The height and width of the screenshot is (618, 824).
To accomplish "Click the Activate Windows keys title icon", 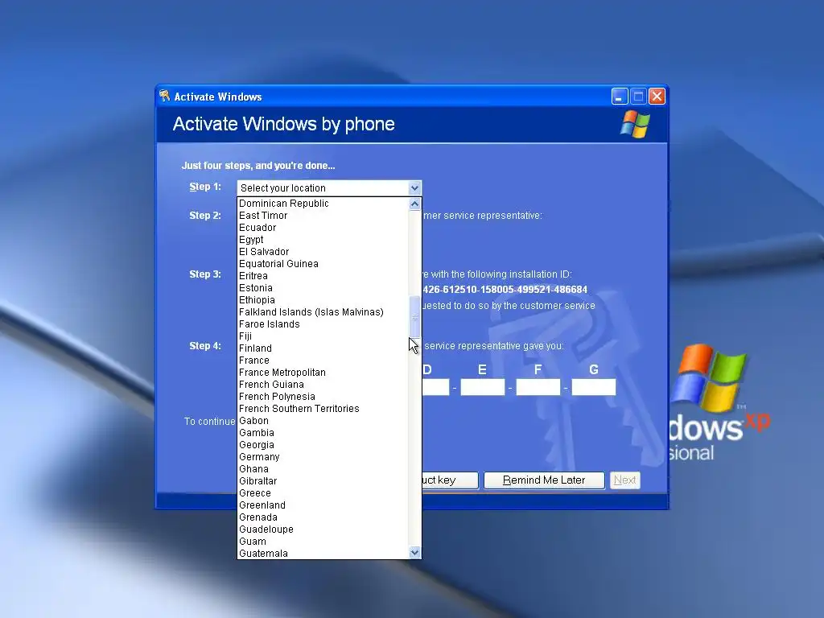I will [164, 96].
